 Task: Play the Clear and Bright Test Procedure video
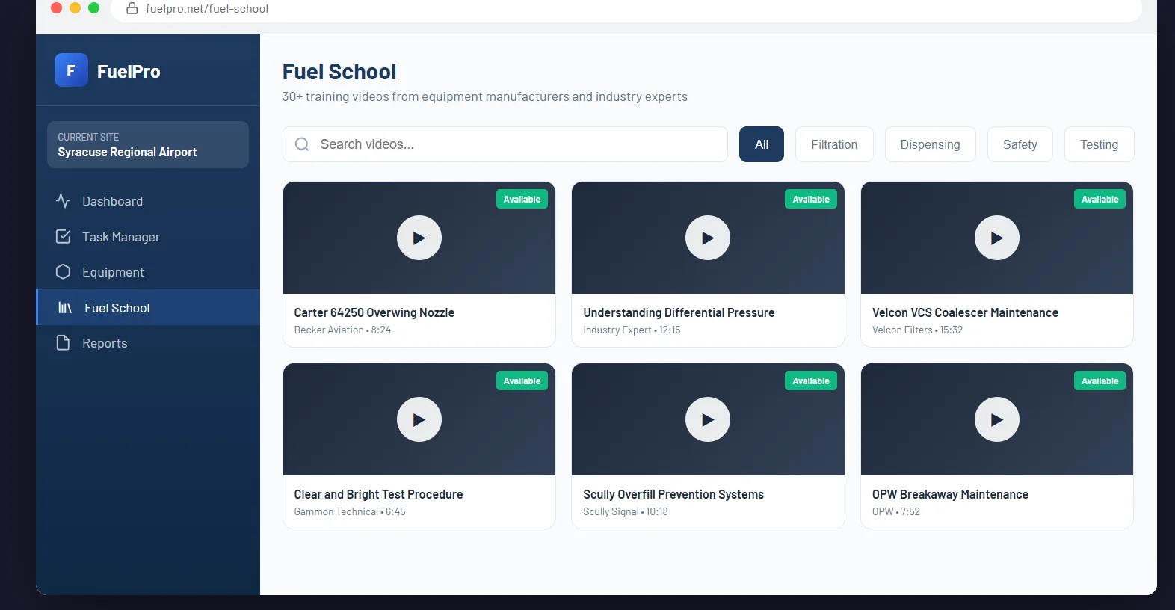click(x=419, y=419)
